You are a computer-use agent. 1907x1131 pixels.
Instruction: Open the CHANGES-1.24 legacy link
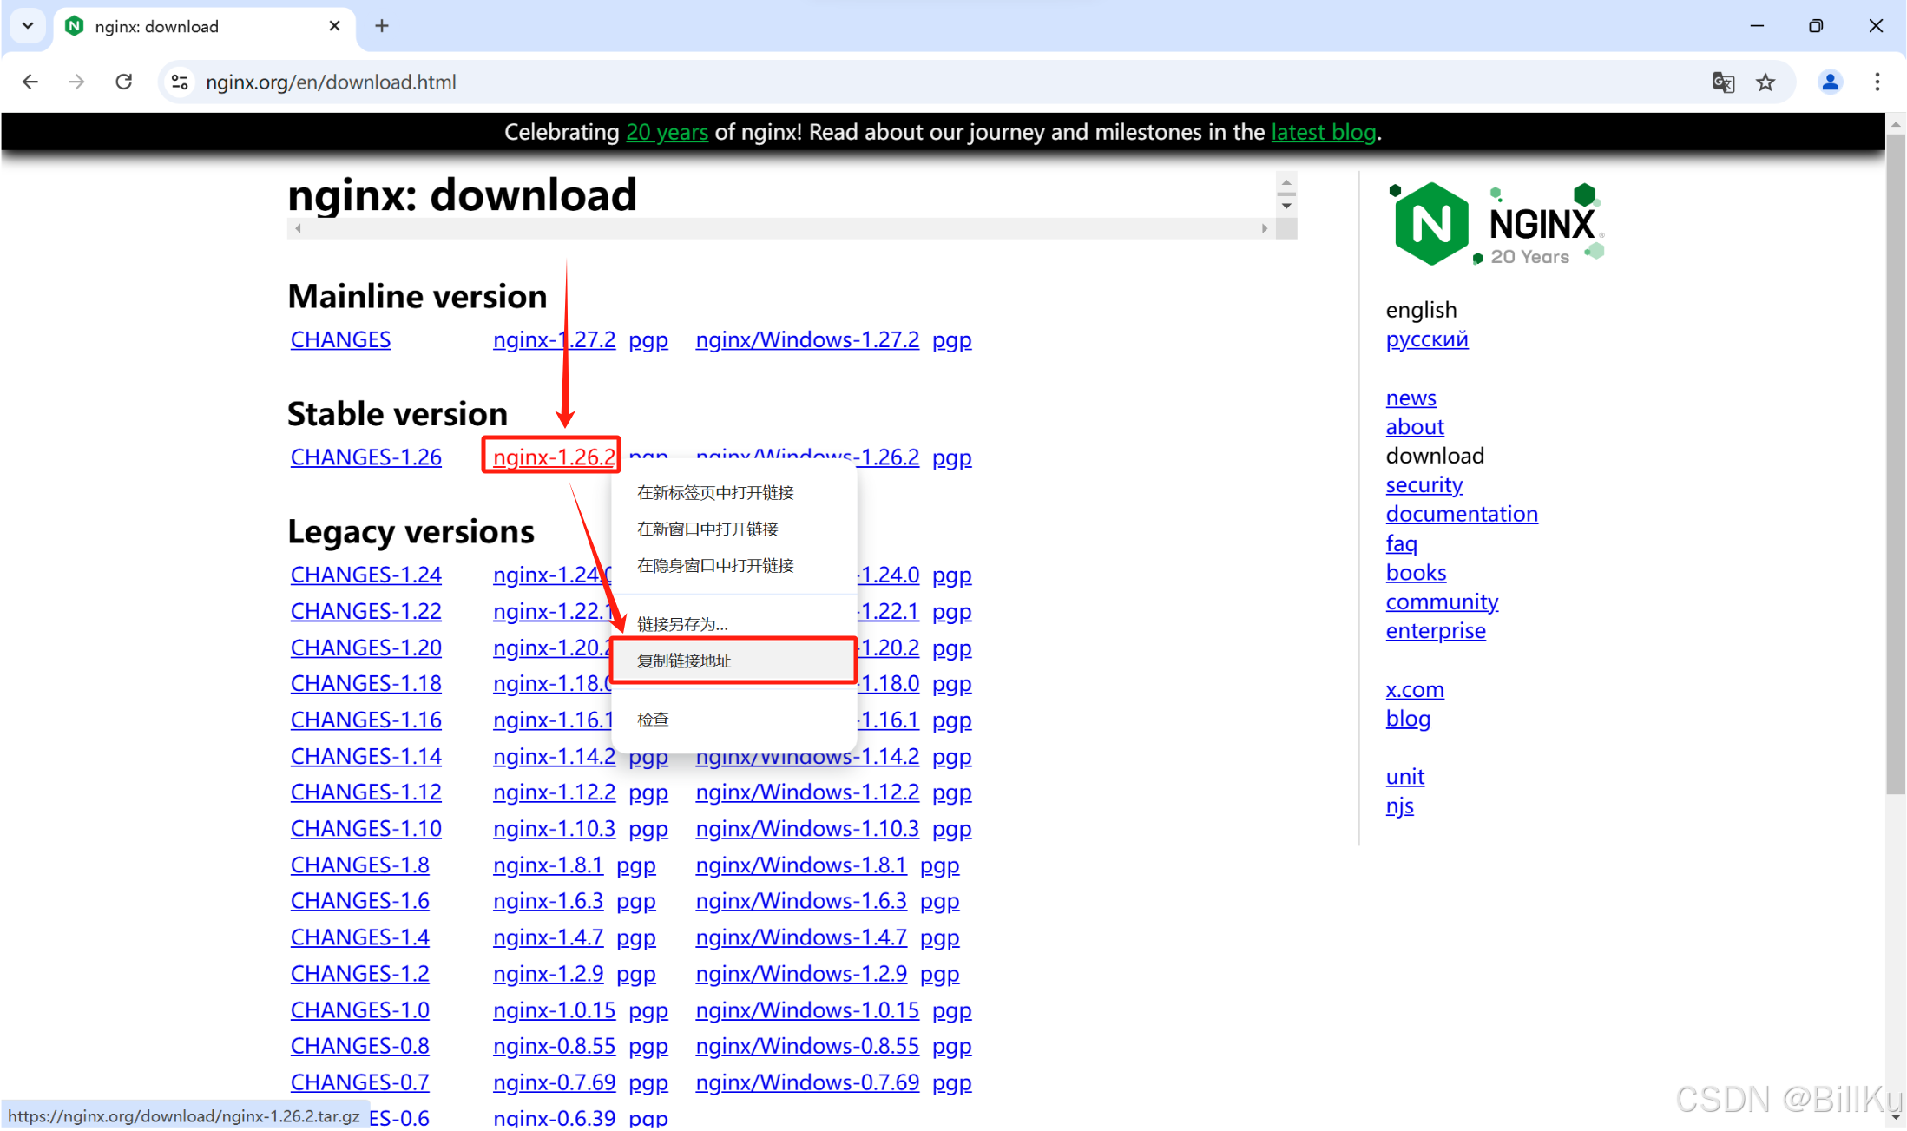pos(365,575)
